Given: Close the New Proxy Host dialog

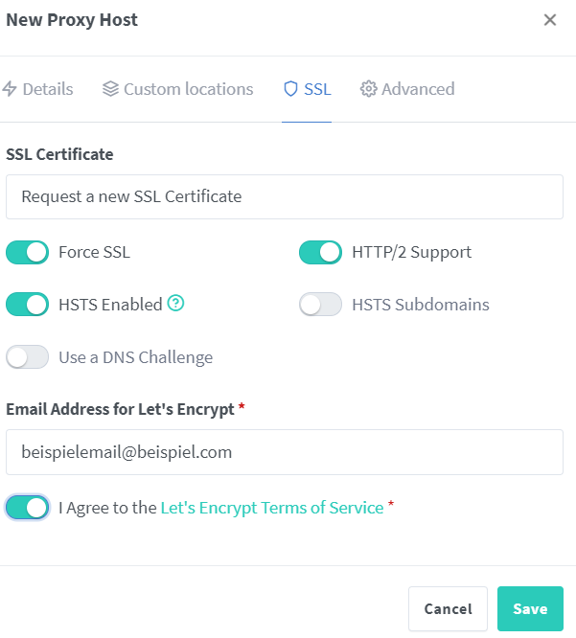Looking at the screenshot, I should [x=550, y=19].
